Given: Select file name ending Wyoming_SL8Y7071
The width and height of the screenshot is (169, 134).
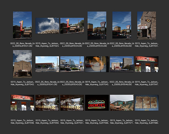Looking at the screenshot, I should [122, 122].
